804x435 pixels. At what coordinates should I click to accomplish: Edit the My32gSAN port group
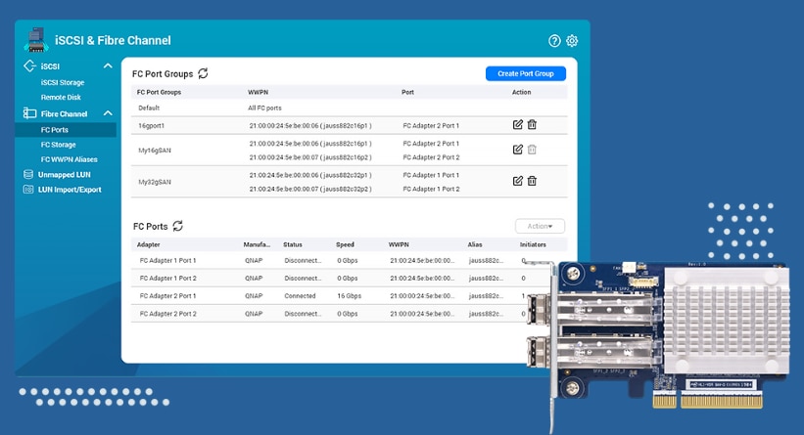518,181
